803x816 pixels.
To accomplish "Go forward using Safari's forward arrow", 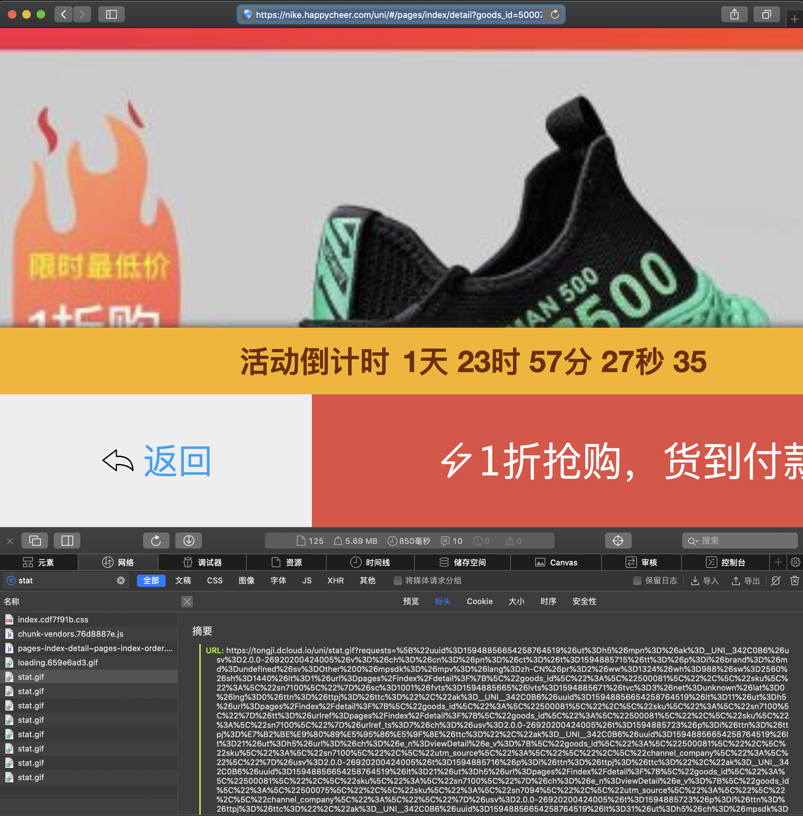I will (x=82, y=14).
